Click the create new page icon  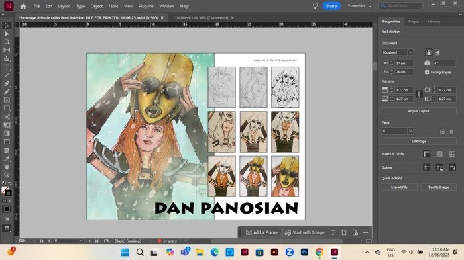[x=442, y=131]
